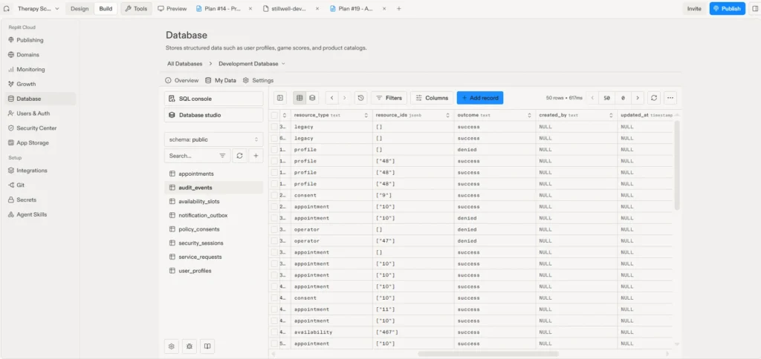Switch to stillwell-dev tab
The width and height of the screenshot is (761, 359).
click(288, 9)
